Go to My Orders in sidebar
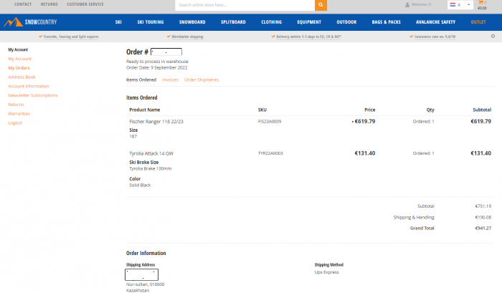This screenshot has height=293, width=502. (19, 68)
